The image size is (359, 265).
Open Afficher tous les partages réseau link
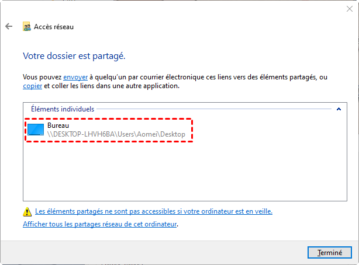[99, 224]
